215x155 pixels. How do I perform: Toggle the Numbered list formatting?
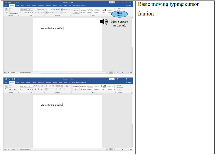pos(50,9)
